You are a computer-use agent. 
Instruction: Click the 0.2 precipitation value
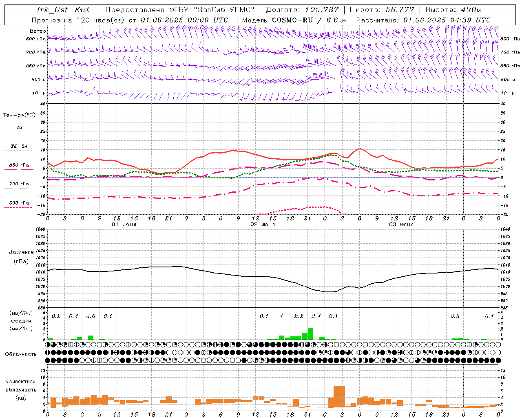56,316
